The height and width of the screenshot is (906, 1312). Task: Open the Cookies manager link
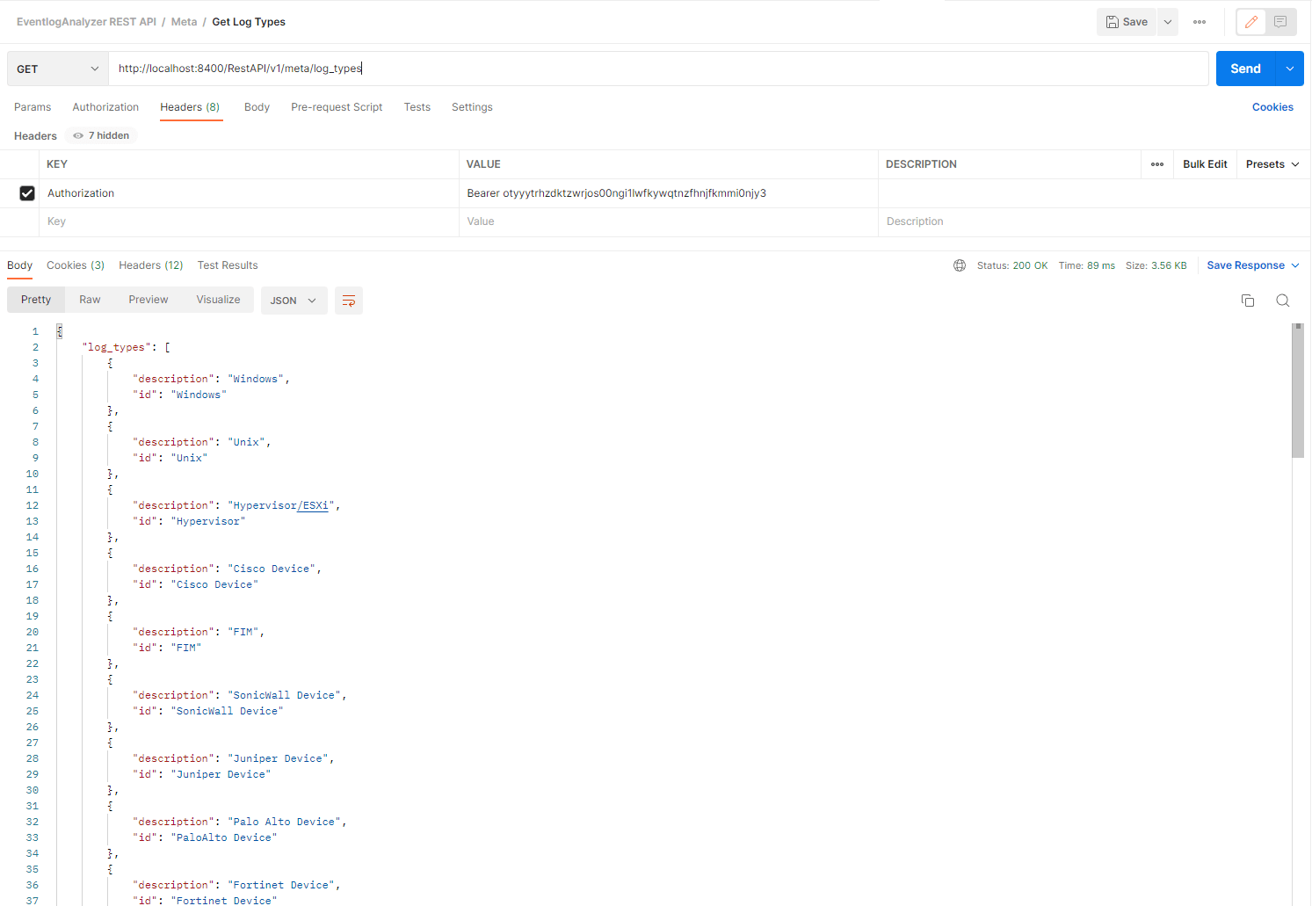click(x=1272, y=106)
